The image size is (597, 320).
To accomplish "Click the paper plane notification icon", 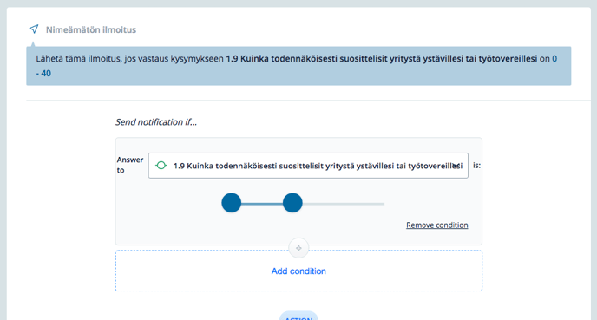I will tap(34, 29).
